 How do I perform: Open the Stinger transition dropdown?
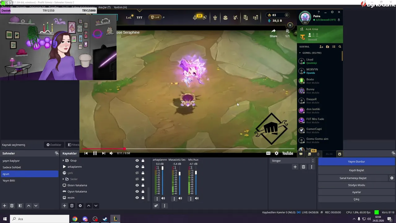[x=293, y=161]
